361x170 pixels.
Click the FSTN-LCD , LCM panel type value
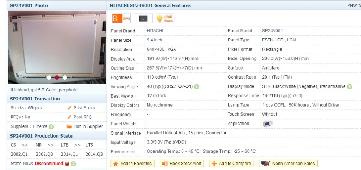279,40
